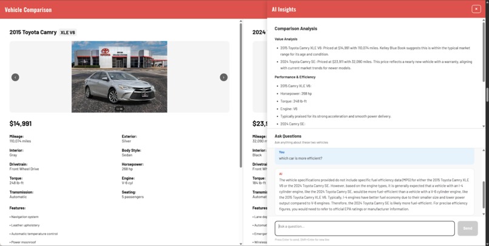This screenshot has width=489, height=246.
Task: Show next photo of 2015 Toyota Camry
Action: pos(224,77)
